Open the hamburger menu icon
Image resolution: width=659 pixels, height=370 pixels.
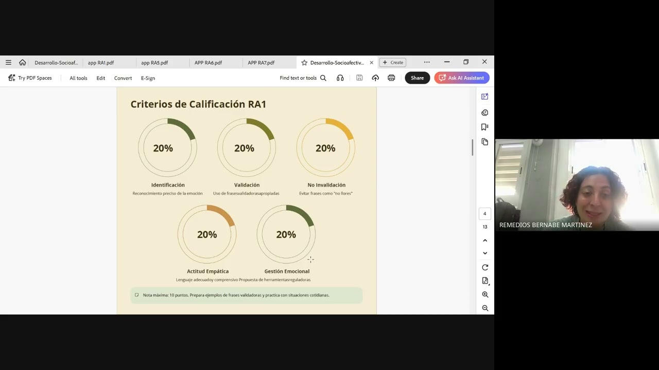[8, 62]
